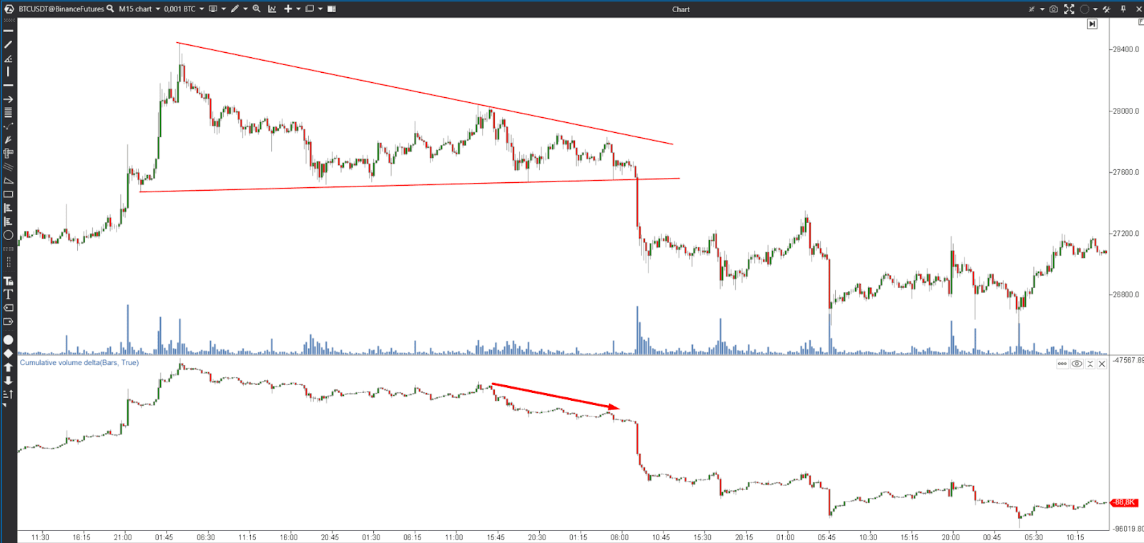The image size is (1144, 543).
Task: Select the rectangle shape tool
Action: coord(9,194)
